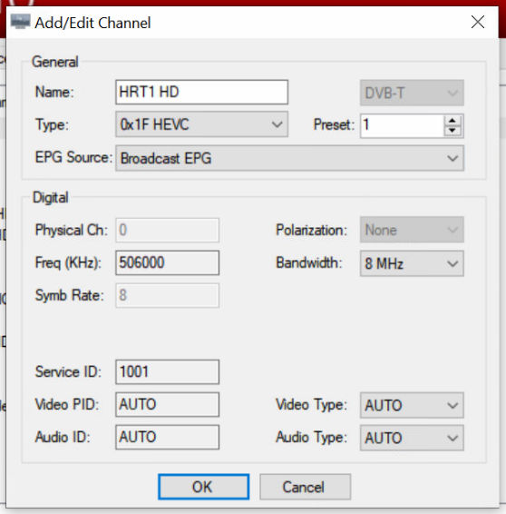Viewport: 506px width, 514px height.
Task: Decrease the Preset value with down arrow
Action: [452, 131]
